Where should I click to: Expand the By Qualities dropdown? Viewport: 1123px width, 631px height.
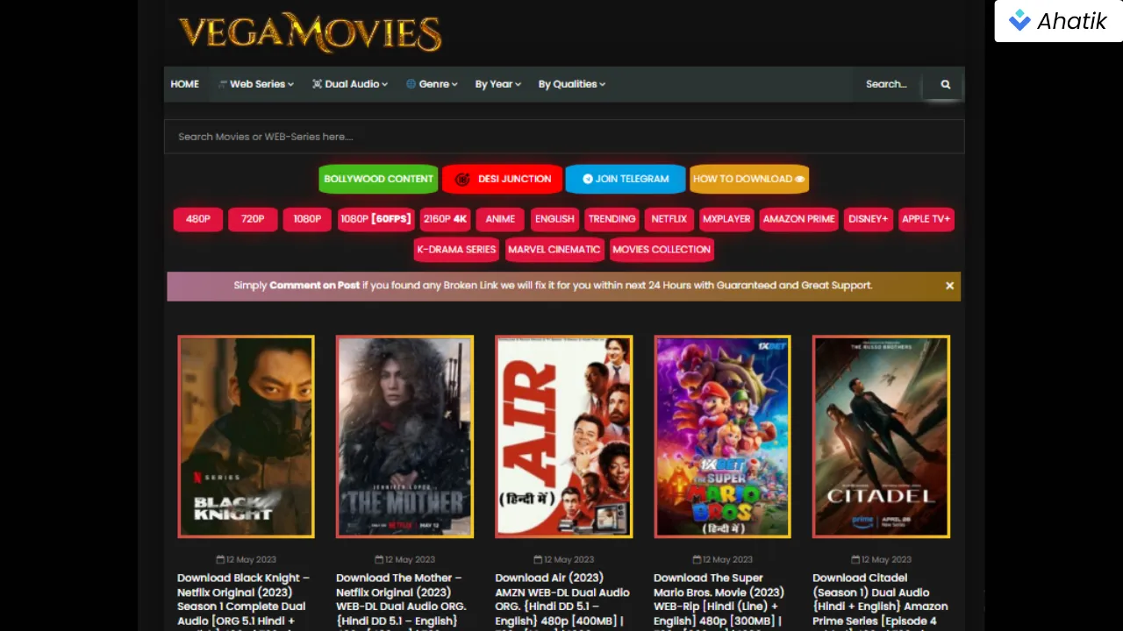tap(572, 84)
